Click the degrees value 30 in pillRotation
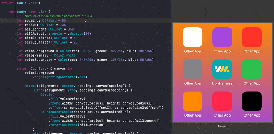This screenshot has height=134, width=274. point(87,34)
